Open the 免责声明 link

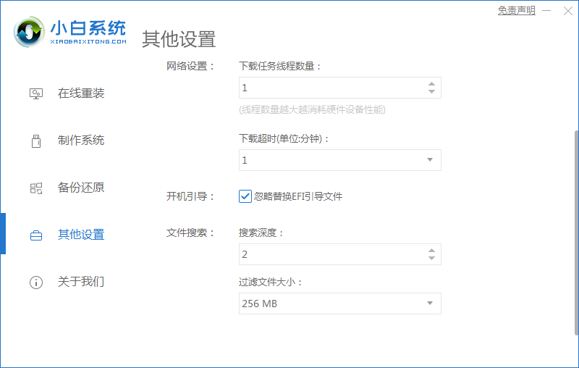pyautogui.click(x=516, y=11)
